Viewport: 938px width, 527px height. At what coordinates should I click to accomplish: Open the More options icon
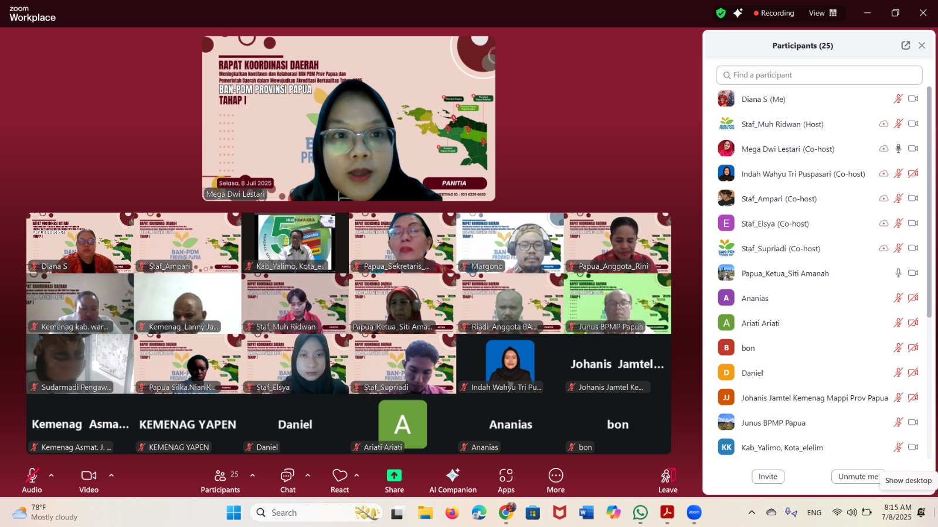click(x=555, y=475)
